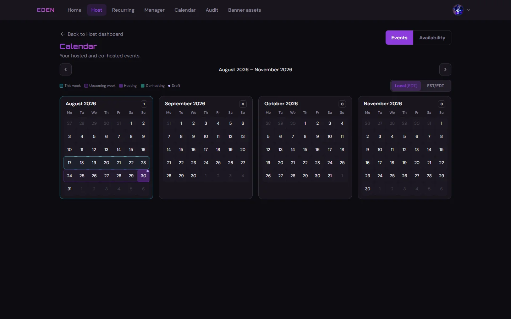Click August 2026 event count badge
The width and height of the screenshot is (511, 319).
(144, 104)
